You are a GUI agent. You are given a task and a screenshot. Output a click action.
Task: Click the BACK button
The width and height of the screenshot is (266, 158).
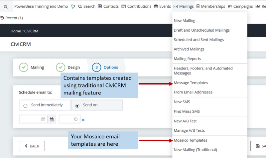(32, 146)
